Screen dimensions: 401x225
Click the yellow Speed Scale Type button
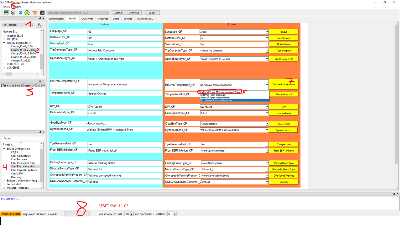(x=284, y=59)
